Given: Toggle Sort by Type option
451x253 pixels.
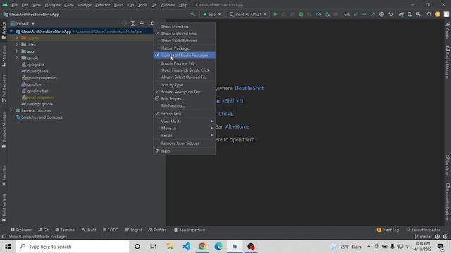Looking at the screenshot, I should 184,85.
